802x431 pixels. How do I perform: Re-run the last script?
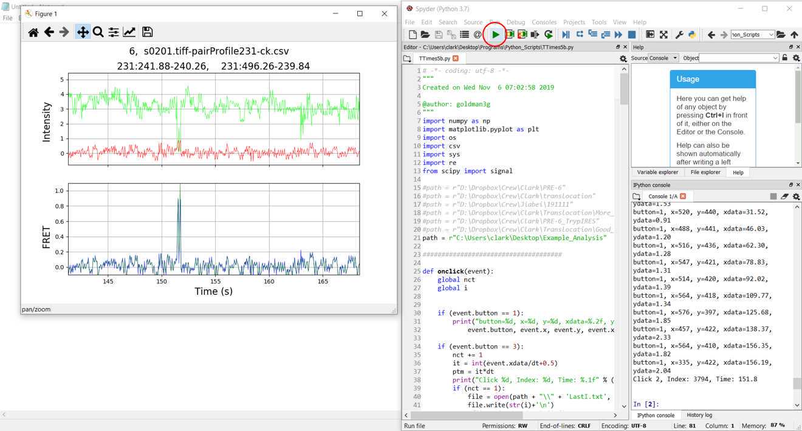(549, 35)
